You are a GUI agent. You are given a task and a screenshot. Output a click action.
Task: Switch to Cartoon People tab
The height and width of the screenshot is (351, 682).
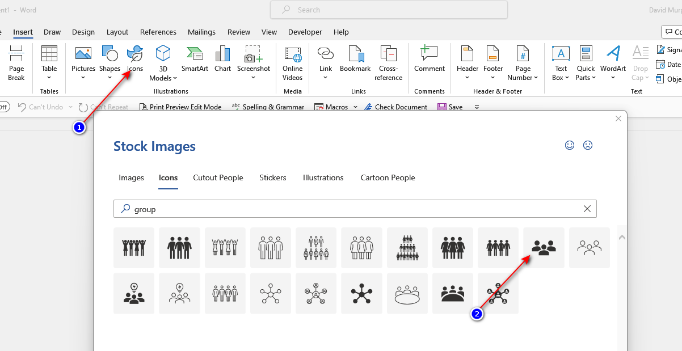pos(388,177)
